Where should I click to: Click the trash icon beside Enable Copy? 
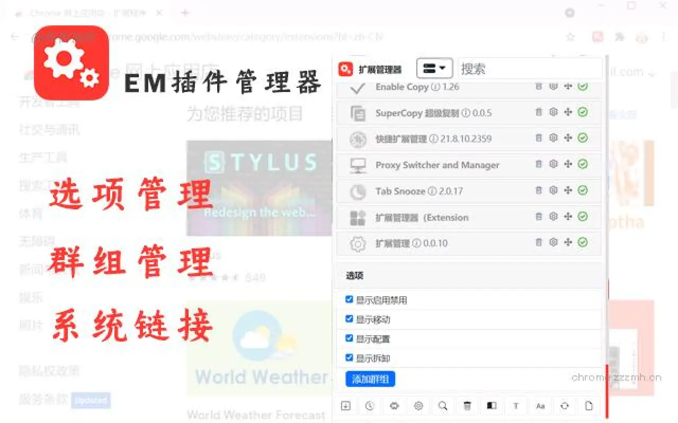(539, 87)
